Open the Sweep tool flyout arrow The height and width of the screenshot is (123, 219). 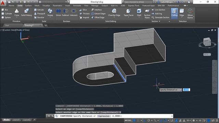[50, 17]
